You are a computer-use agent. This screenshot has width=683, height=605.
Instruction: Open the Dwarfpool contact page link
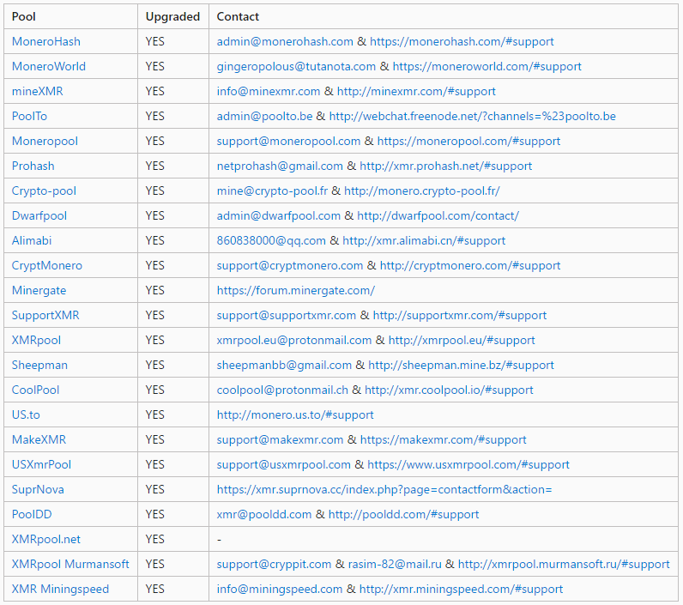(438, 215)
